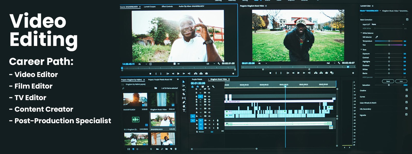Select the Razor tool

(184, 94)
